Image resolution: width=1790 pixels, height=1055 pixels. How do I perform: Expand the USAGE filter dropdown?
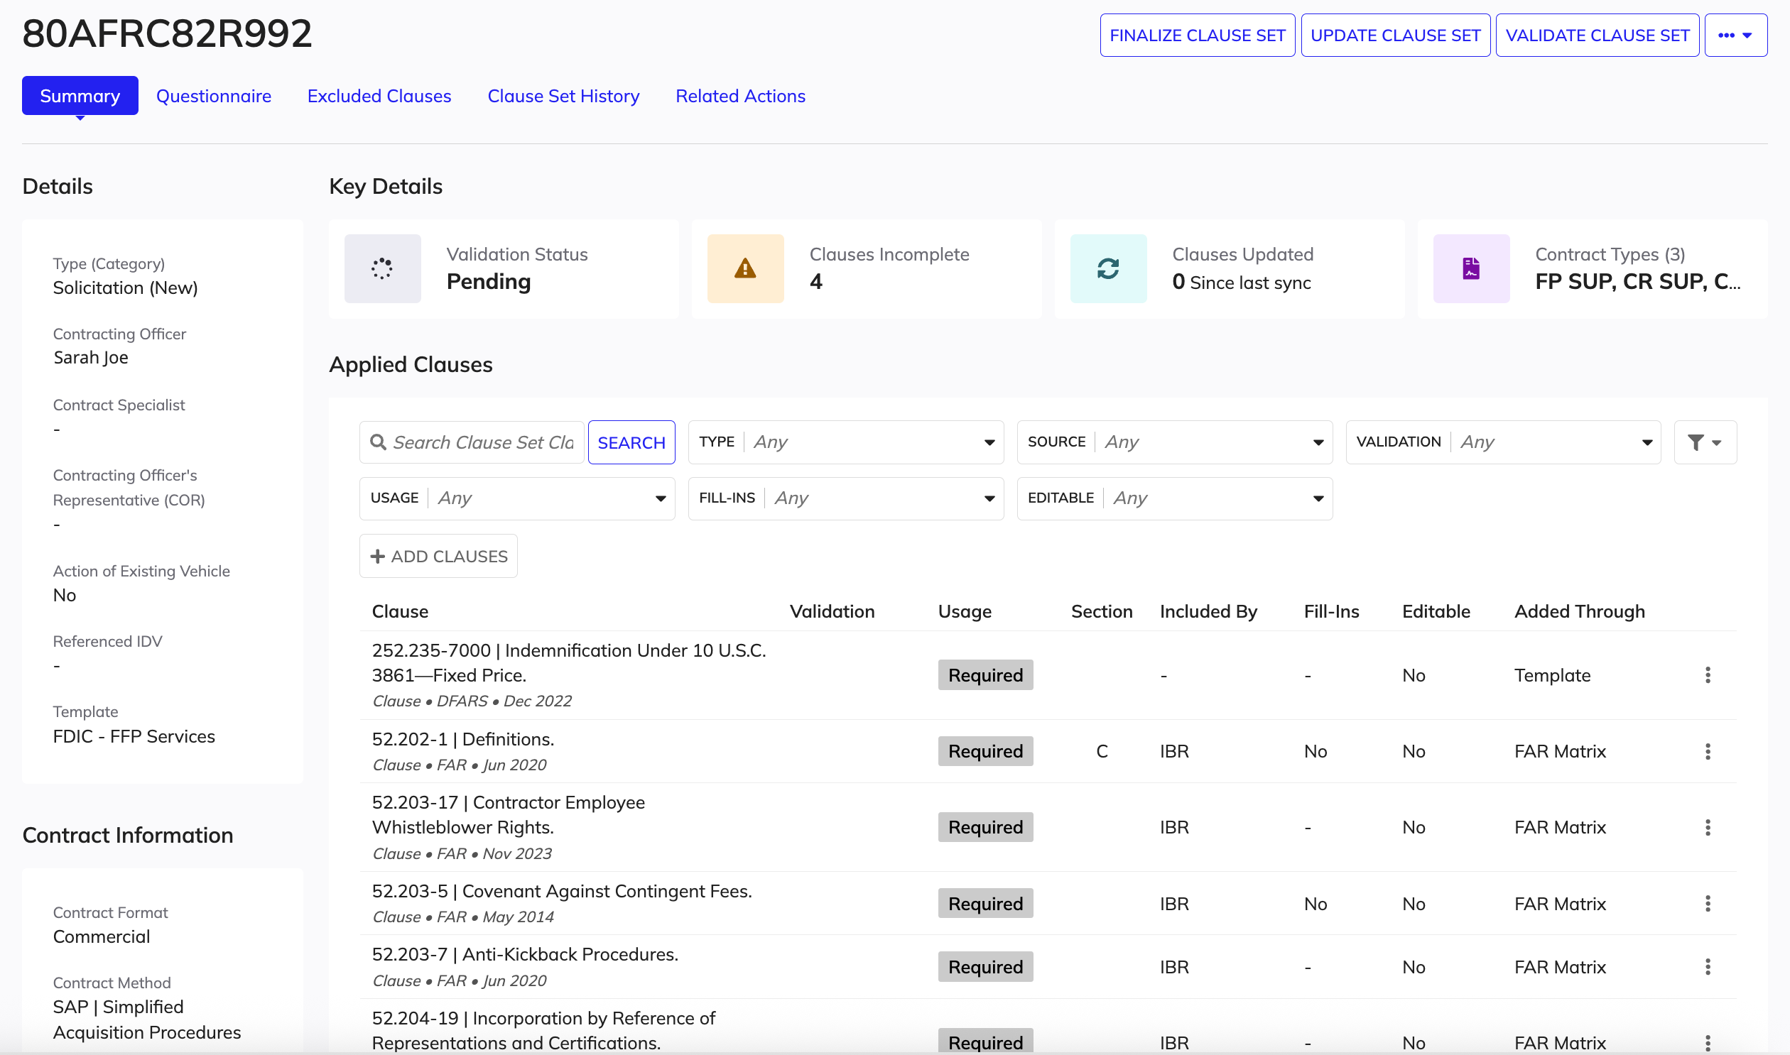pyautogui.click(x=517, y=498)
